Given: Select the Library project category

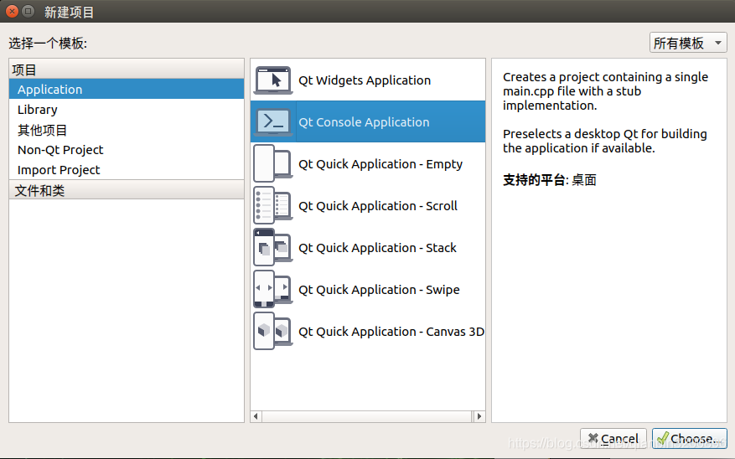Looking at the screenshot, I should click(x=127, y=109).
